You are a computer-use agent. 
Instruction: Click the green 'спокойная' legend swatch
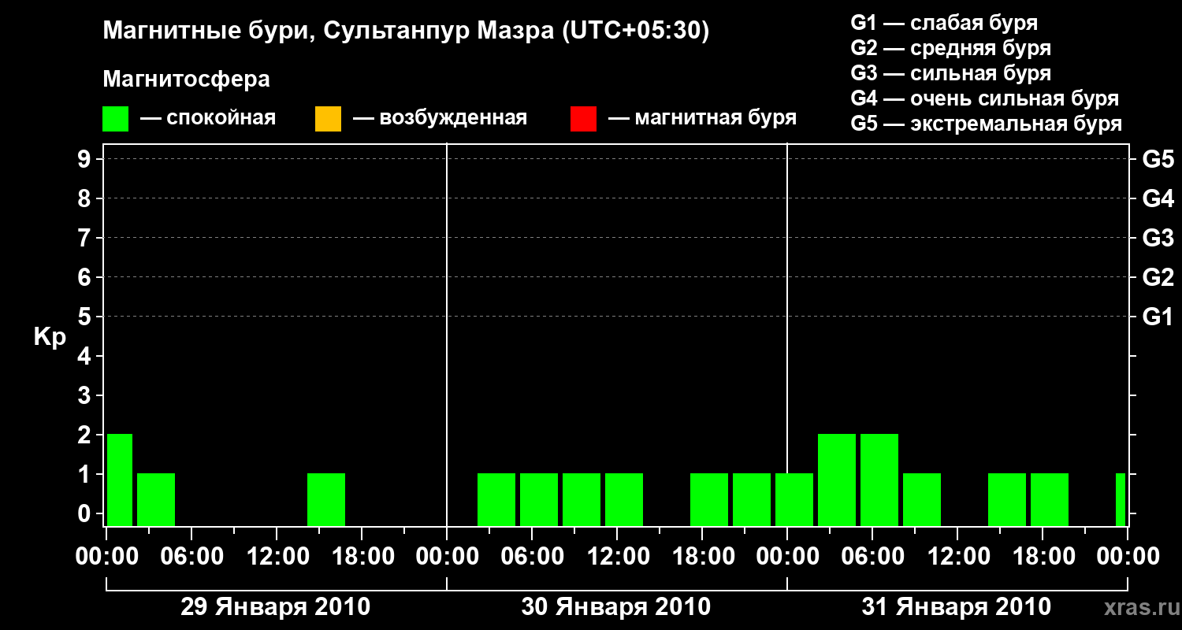click(x=116, y=119)
